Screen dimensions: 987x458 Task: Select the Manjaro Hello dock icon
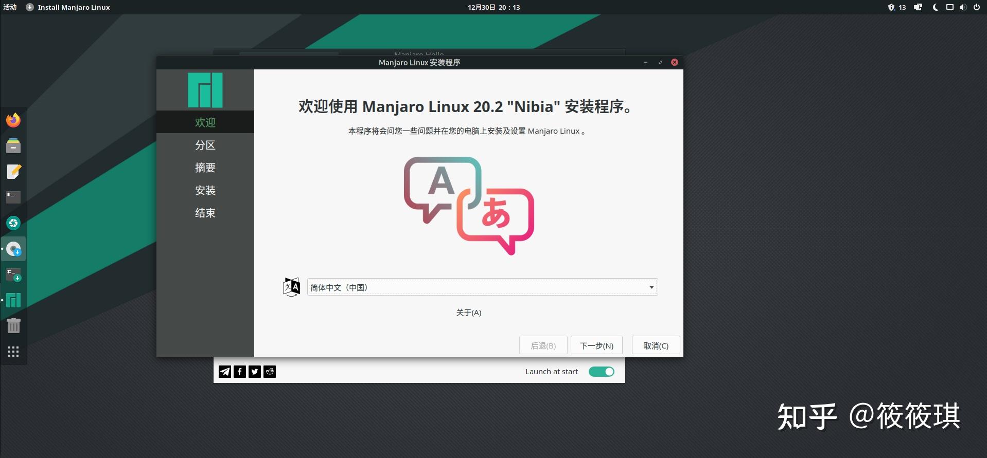(x=13, y=300)
